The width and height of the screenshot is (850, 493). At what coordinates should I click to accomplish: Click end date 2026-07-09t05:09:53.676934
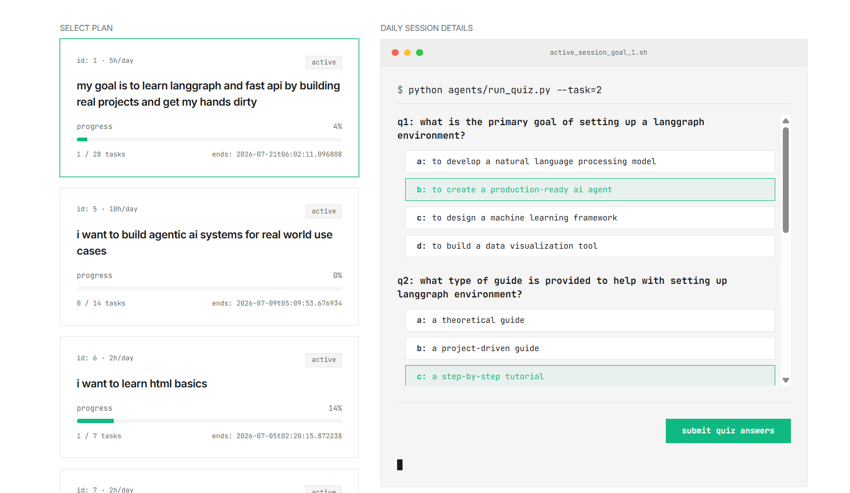277,303
